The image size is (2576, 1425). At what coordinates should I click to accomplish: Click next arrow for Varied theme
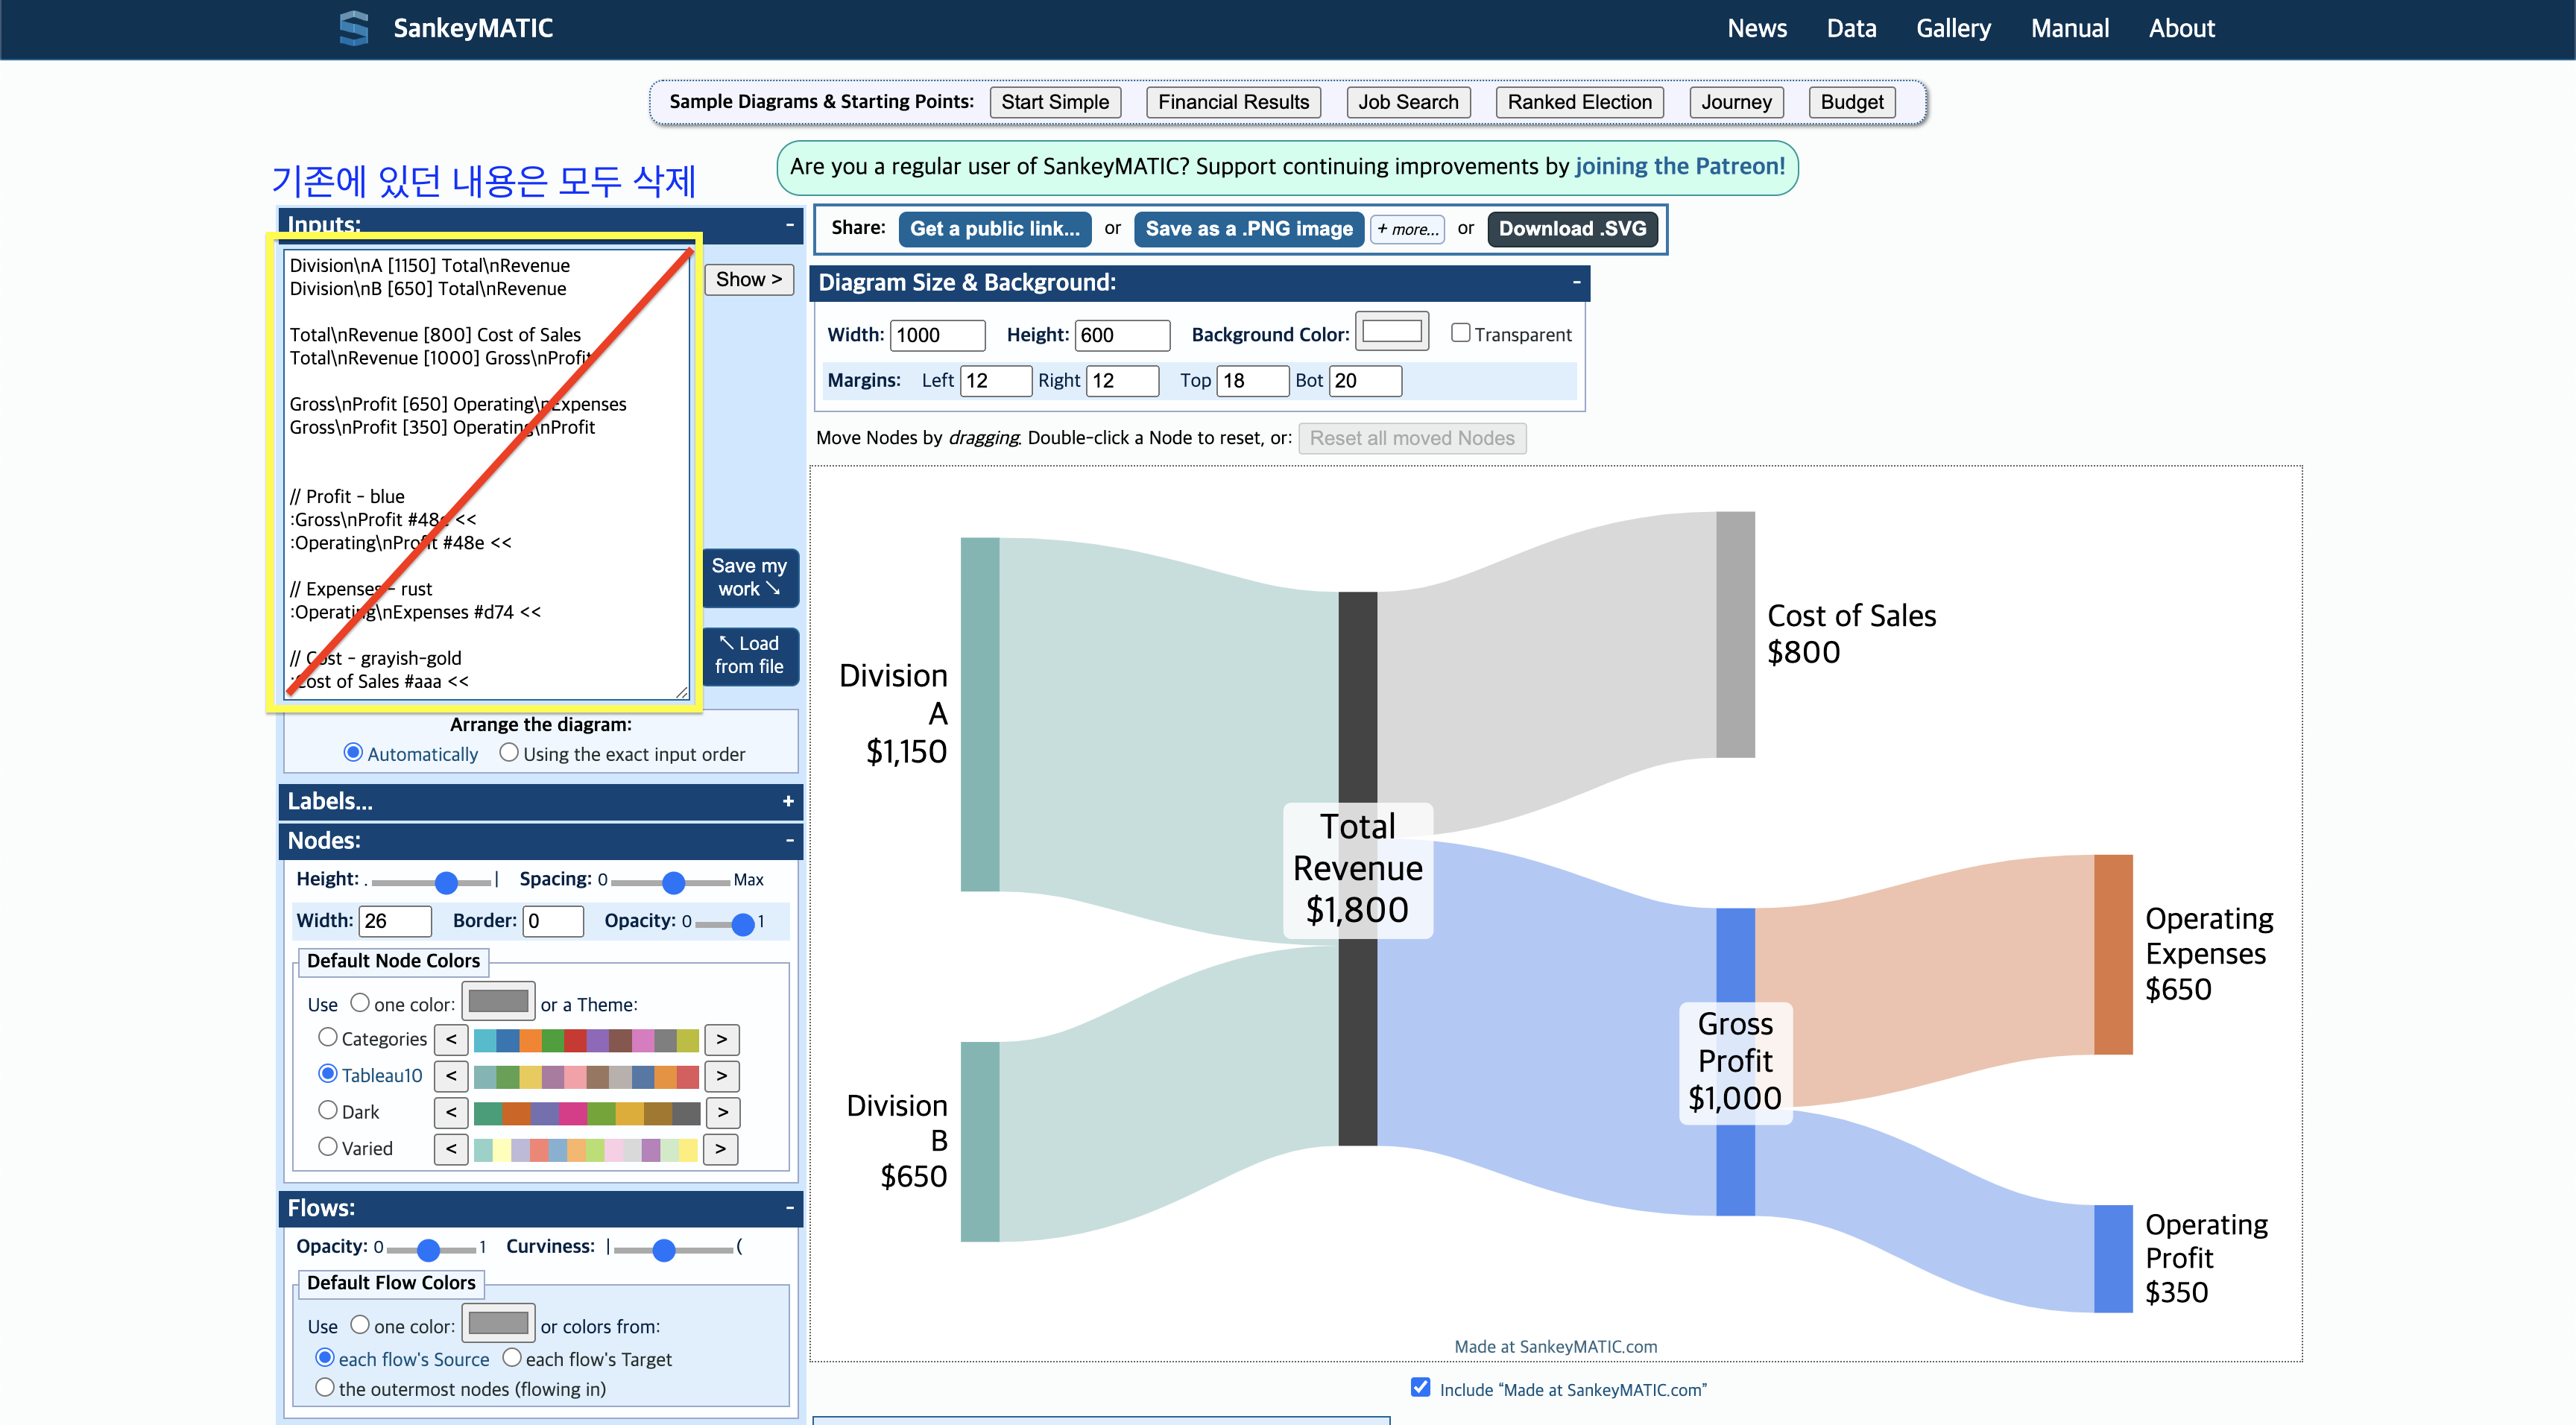tap(721, 1149)
